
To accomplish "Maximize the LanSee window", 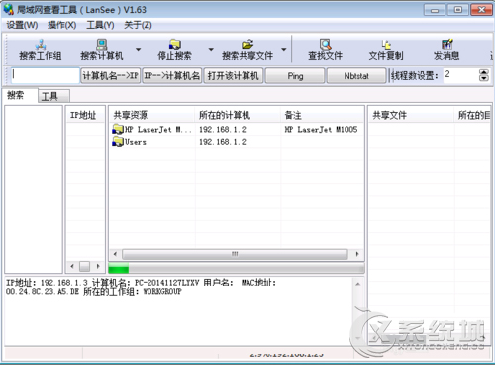I will 457,10.
